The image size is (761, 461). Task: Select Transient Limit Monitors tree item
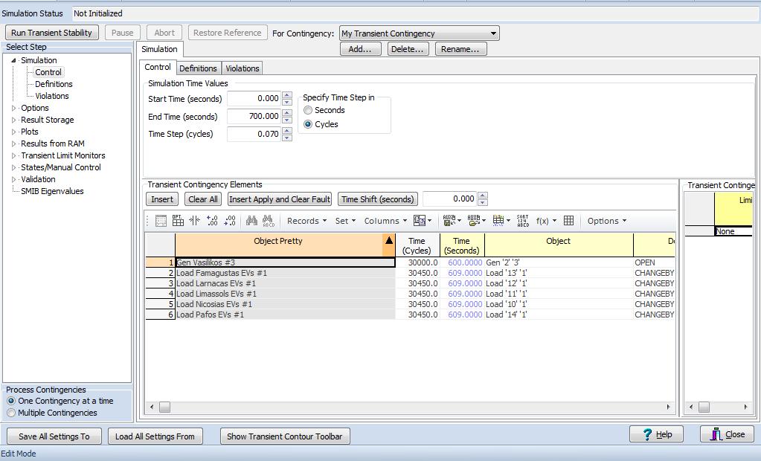(62, 155)
